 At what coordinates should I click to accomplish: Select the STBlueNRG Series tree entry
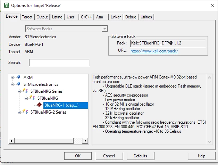[x=47, y=91]
